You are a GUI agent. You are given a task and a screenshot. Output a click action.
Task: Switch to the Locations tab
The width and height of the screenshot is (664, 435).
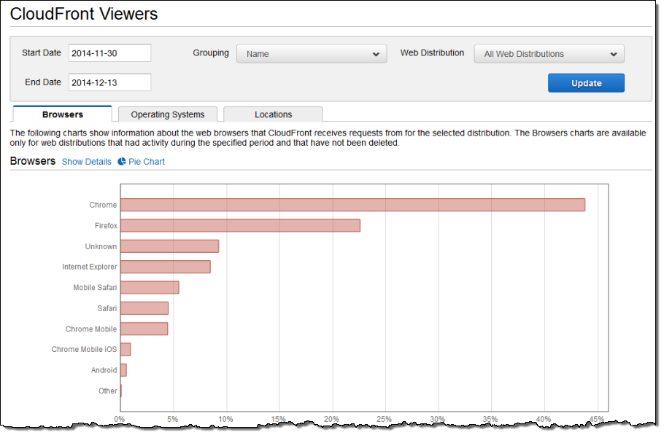click(273, 114)
